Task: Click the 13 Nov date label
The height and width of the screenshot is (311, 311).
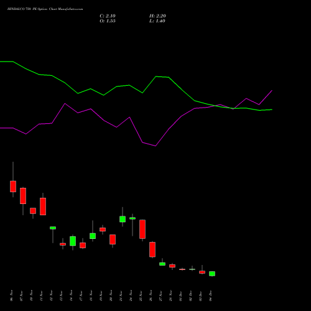Action: (61, 295)
